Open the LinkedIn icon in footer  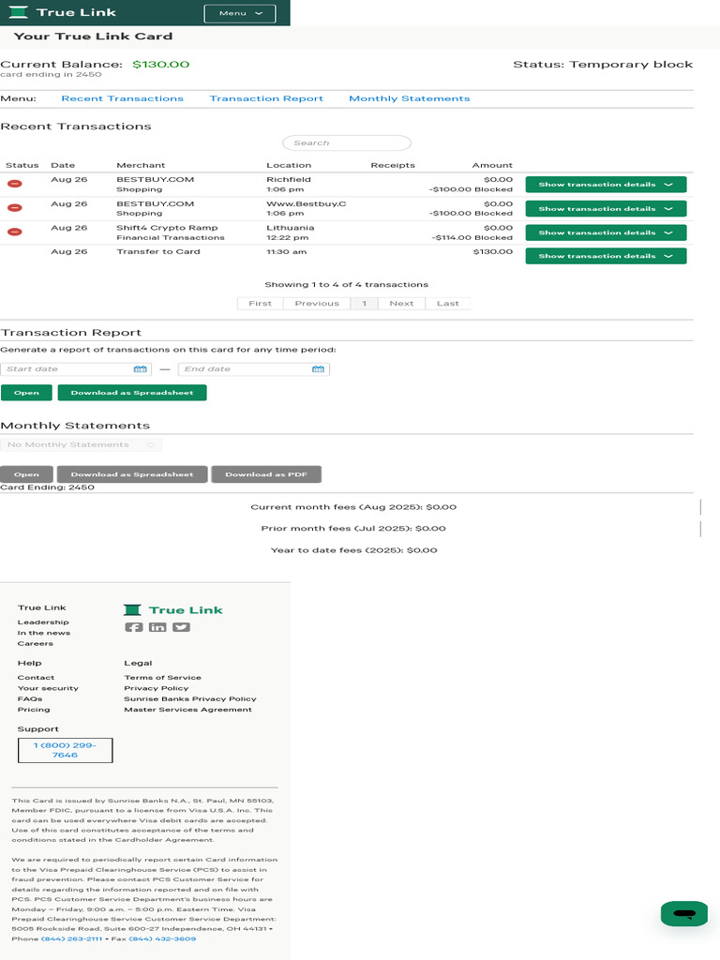[x=157, y=627]
